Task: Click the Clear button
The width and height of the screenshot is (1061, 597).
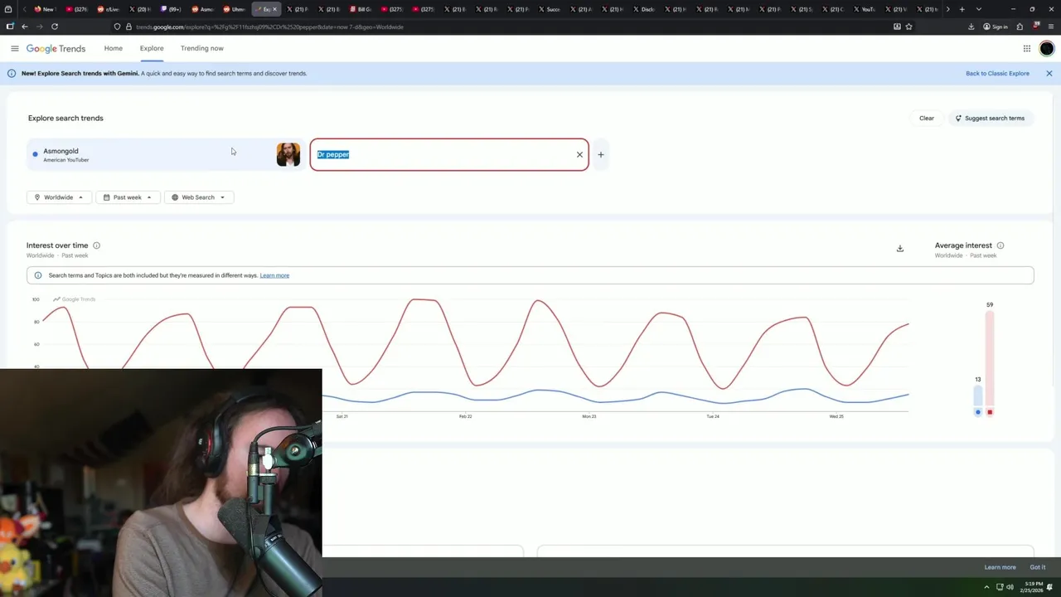Action: point(927,118)
